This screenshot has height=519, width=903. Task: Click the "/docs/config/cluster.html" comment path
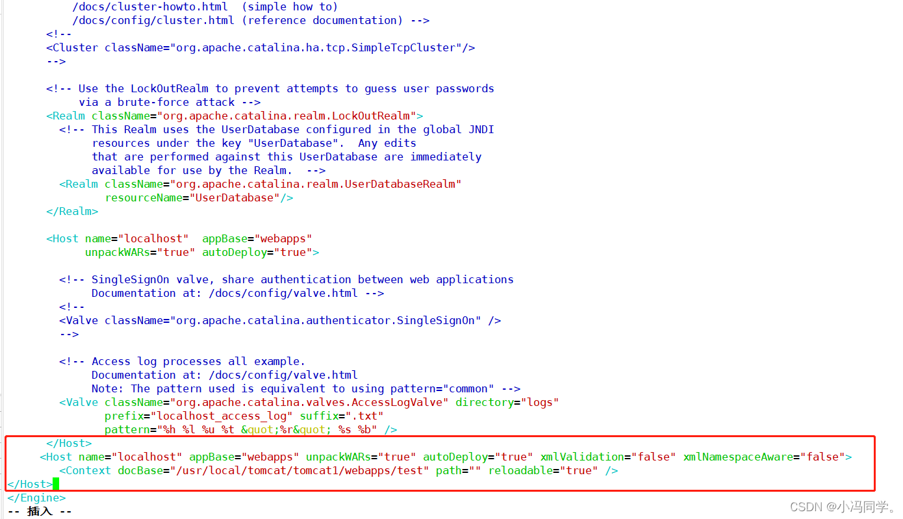click(153, 20)
